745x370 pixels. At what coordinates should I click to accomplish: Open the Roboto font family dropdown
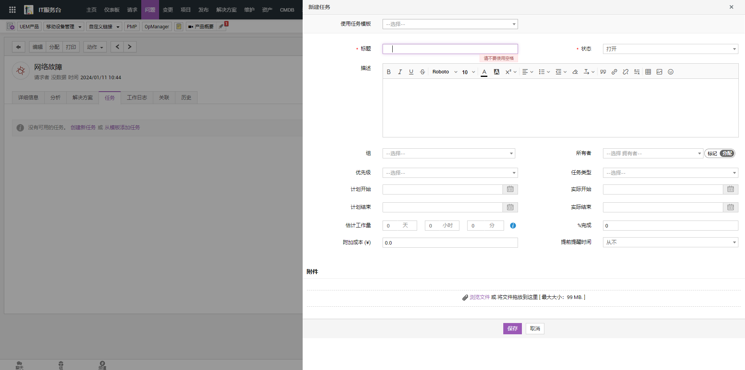click(445, 72)
